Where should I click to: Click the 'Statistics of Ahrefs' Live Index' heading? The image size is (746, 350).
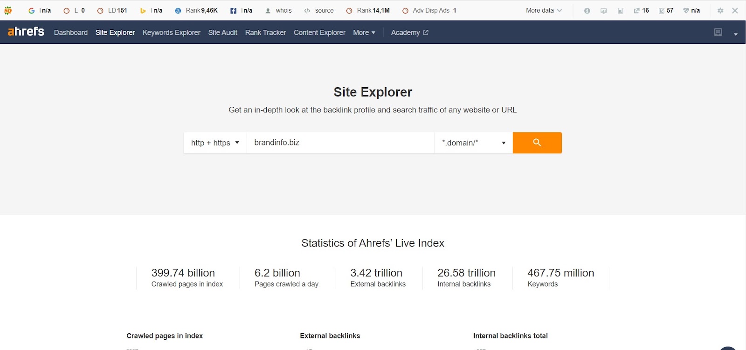373,243
